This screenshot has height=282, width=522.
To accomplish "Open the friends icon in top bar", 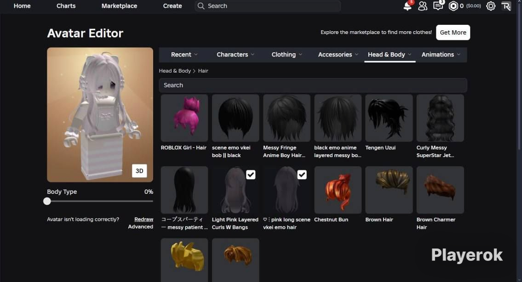I will 423,6.
